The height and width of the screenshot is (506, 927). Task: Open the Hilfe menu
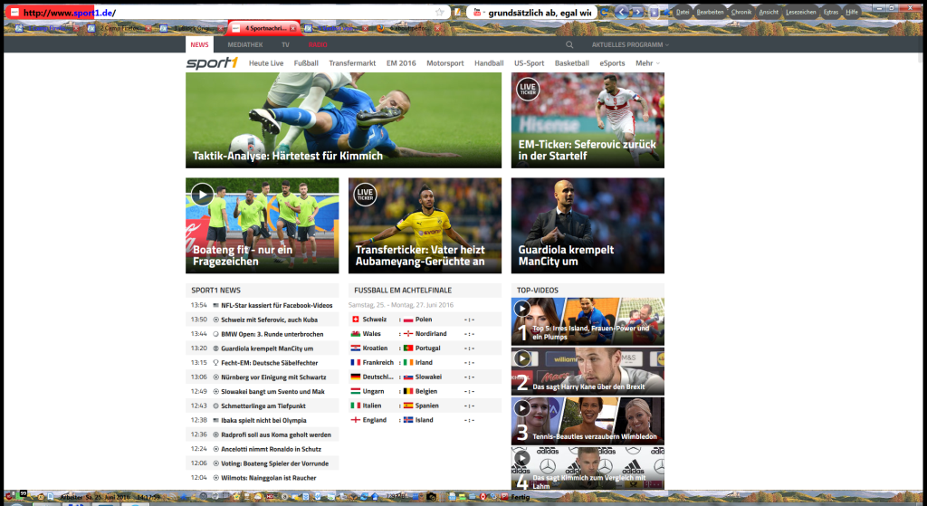tap(852, 12)
